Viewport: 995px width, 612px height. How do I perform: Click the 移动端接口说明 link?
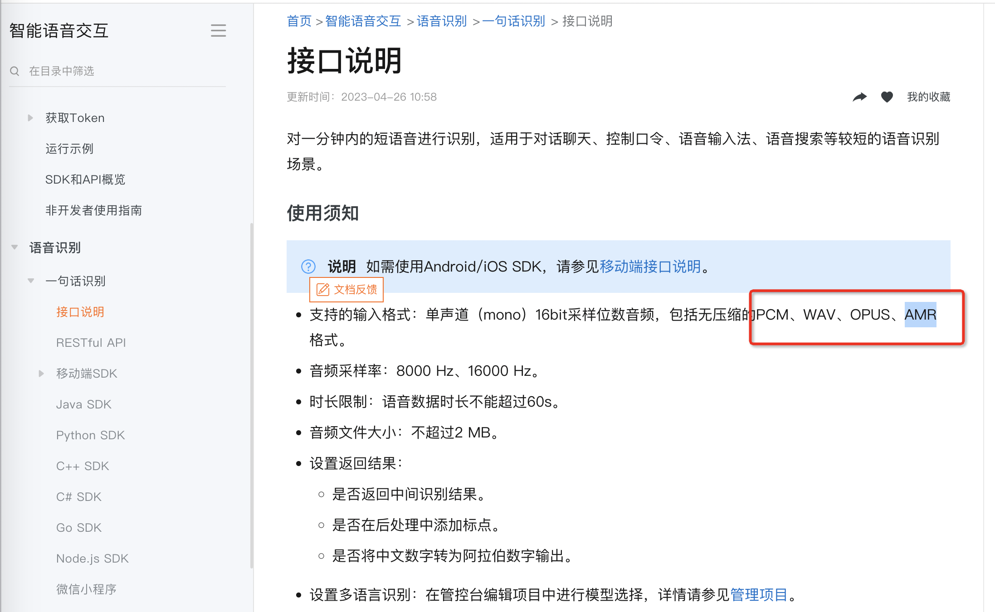click(650, 267)
